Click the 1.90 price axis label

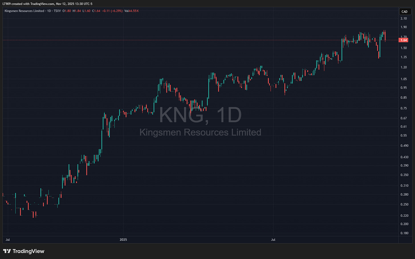(404, 27)
